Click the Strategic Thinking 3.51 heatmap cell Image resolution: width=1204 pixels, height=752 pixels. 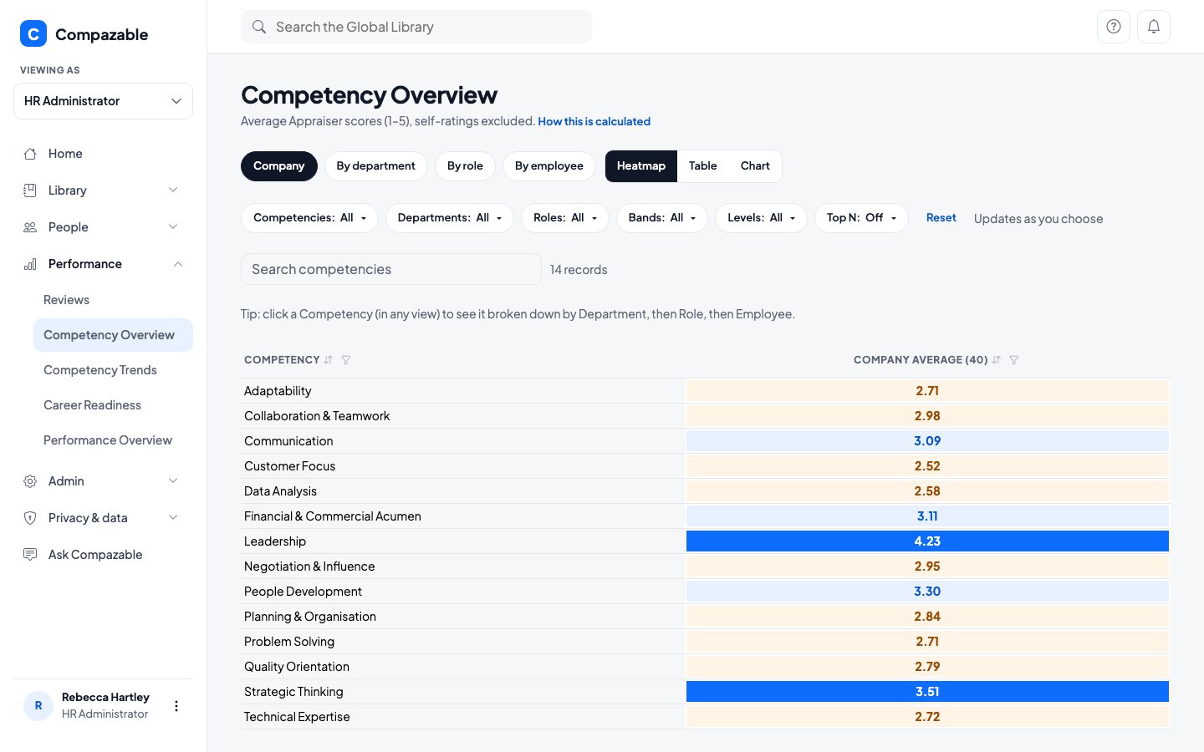[x=927, y=692]
